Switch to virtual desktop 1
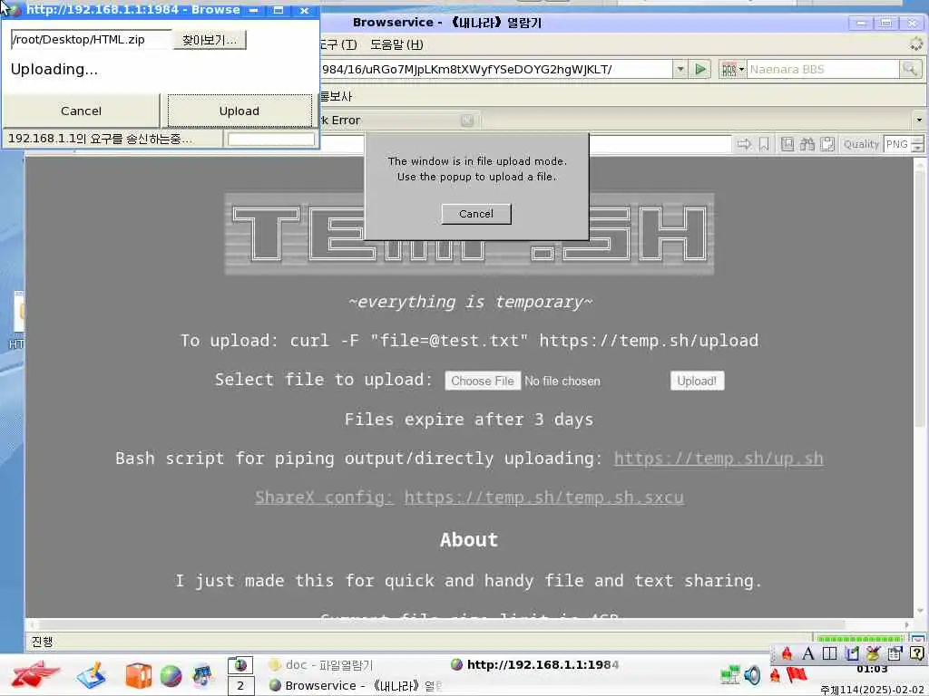Screen dimensions: 929x696 [x=240, y=665]
